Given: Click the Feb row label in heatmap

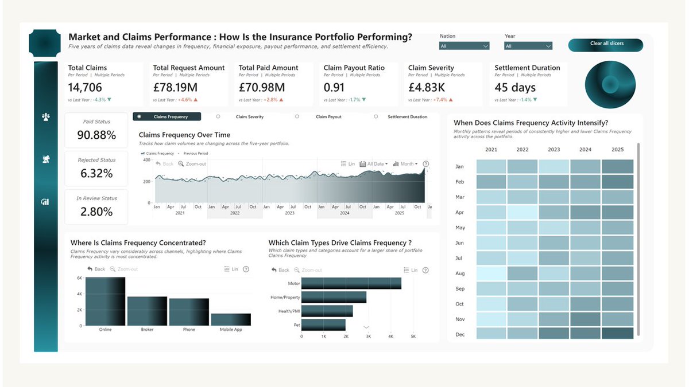Looking at the screenshot, I should [x=460, y=182].
